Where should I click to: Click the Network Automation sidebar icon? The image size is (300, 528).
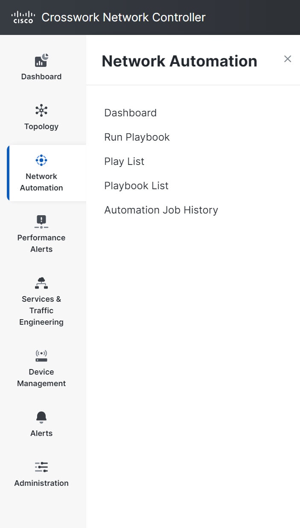[41, 160]
